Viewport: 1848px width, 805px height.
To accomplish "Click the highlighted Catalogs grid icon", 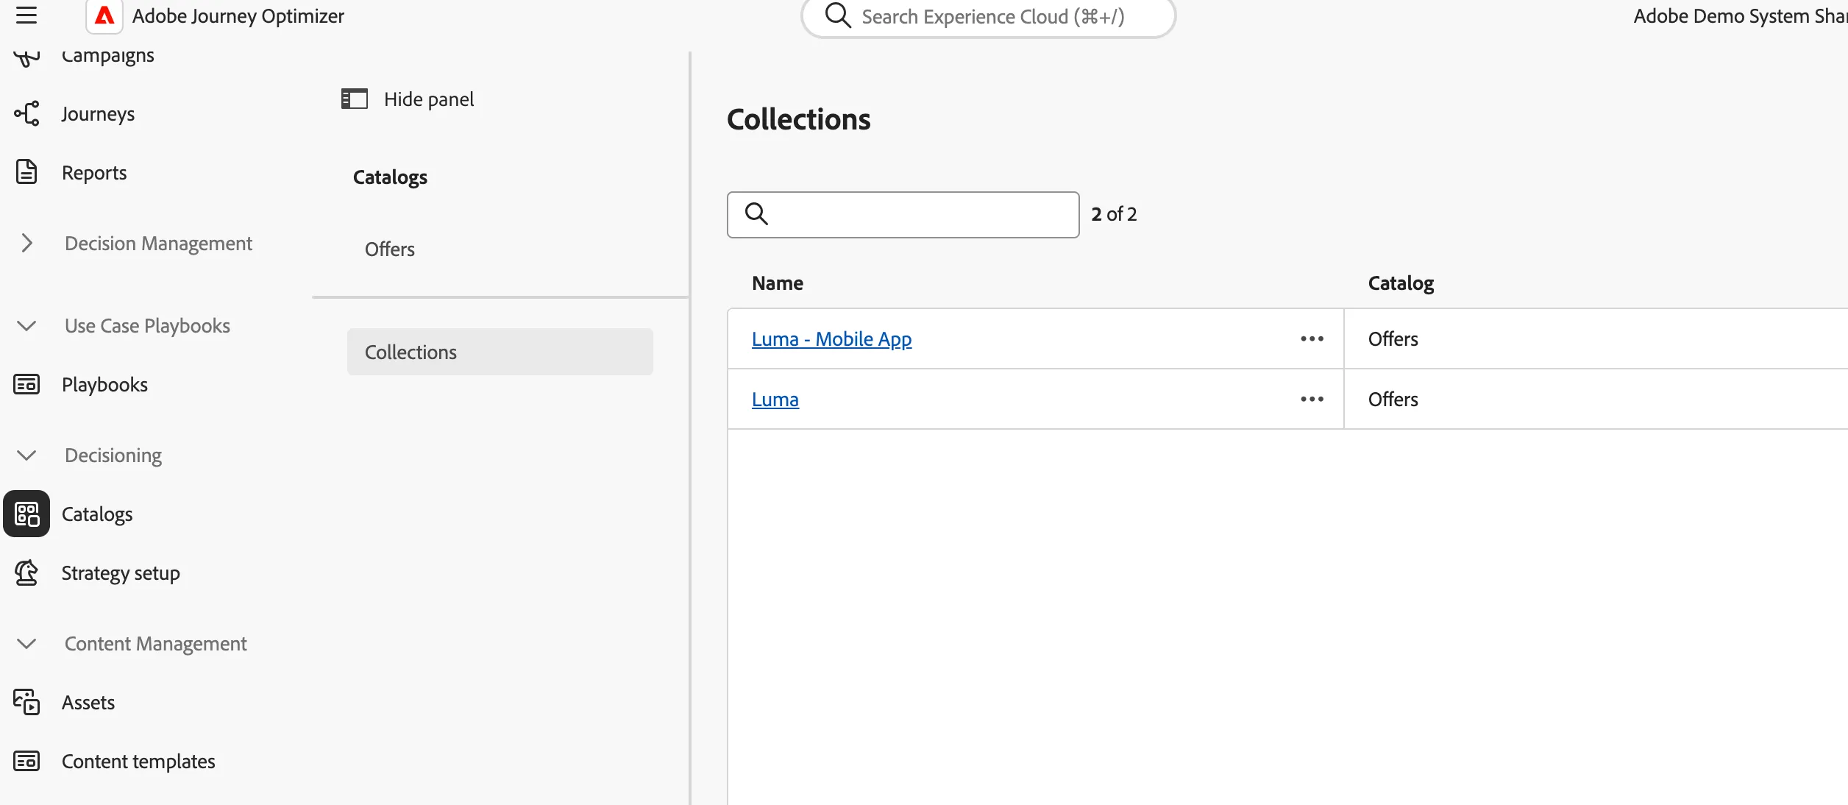I will [26, 514].
